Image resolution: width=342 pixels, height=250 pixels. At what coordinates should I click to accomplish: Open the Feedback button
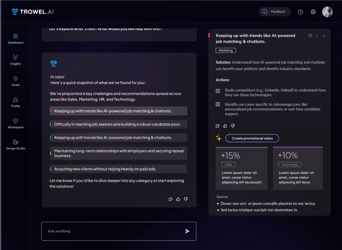274,12
